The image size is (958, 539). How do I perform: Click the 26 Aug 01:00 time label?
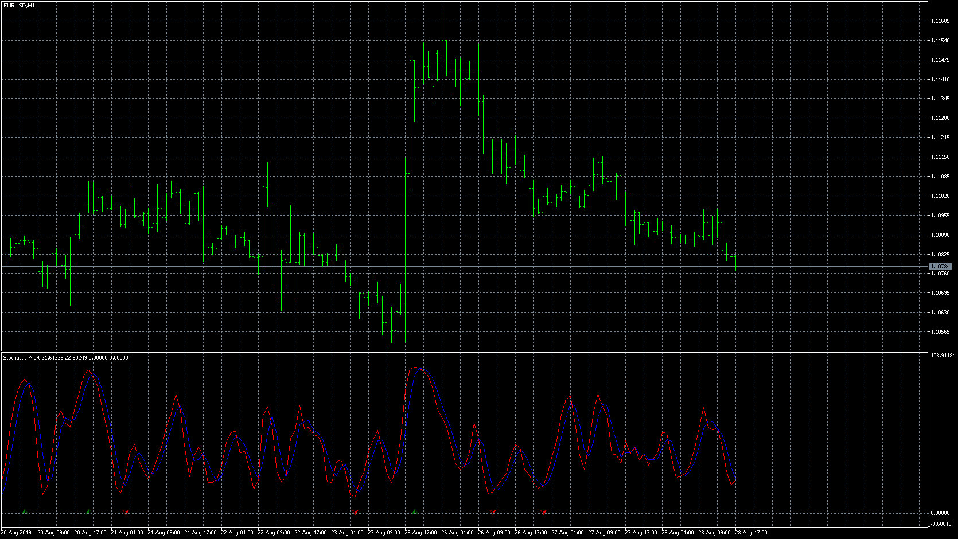457,533
